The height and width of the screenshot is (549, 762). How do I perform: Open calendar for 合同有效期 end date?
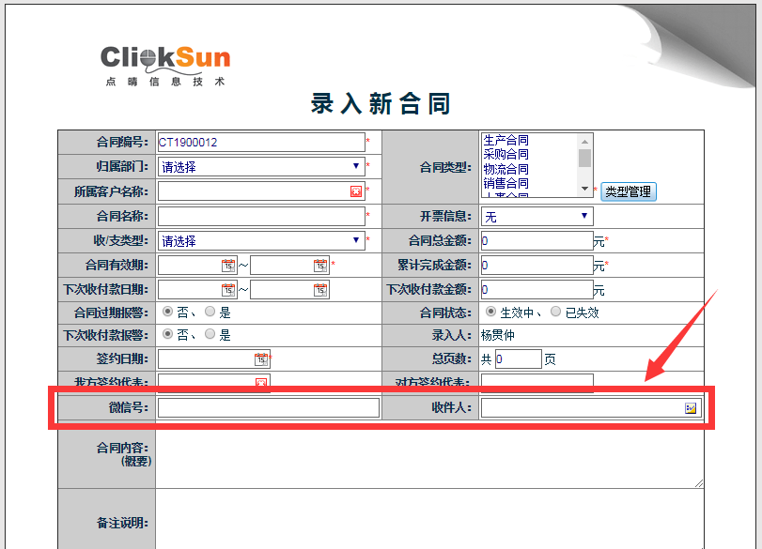[x=320, y=266]
